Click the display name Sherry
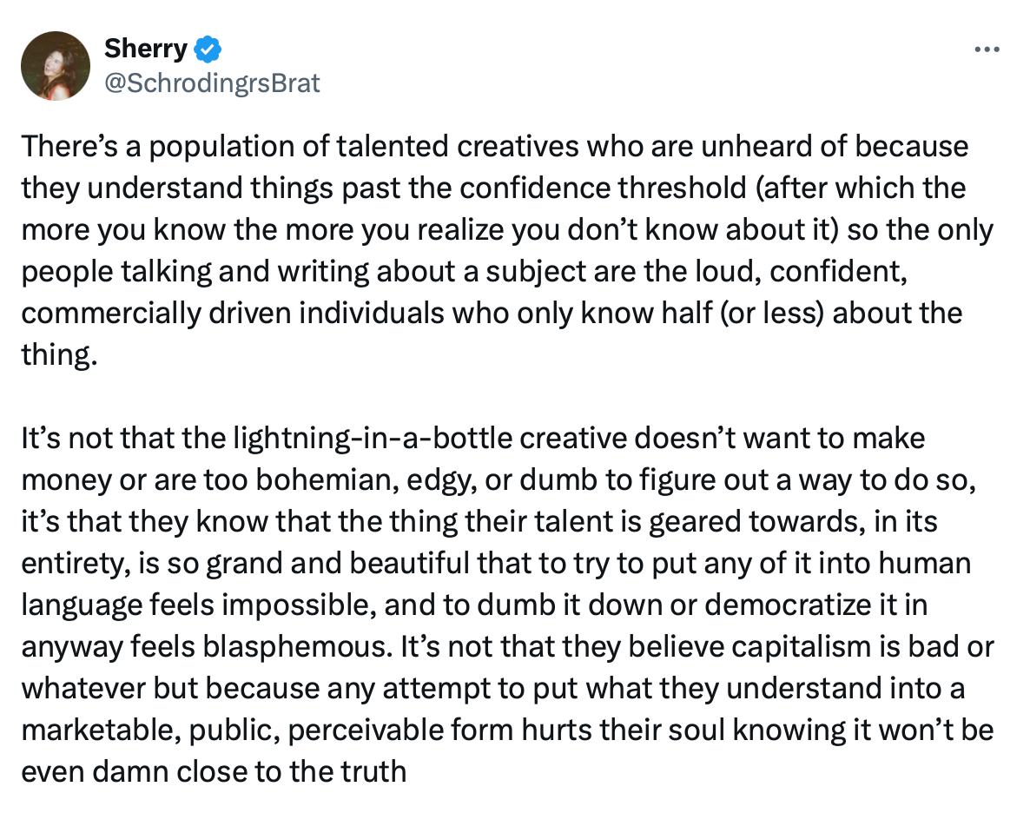This screenshot has width=1030, height=813. click(145, 50)
